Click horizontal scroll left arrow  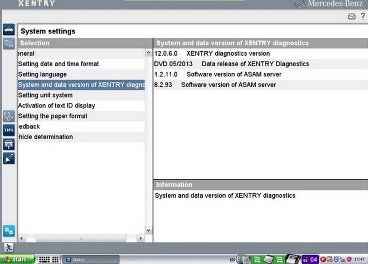click(22, 238)
